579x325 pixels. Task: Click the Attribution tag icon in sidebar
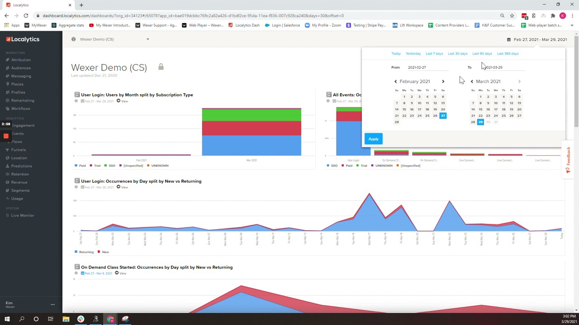pyautogui.click(x=7, y=60)
